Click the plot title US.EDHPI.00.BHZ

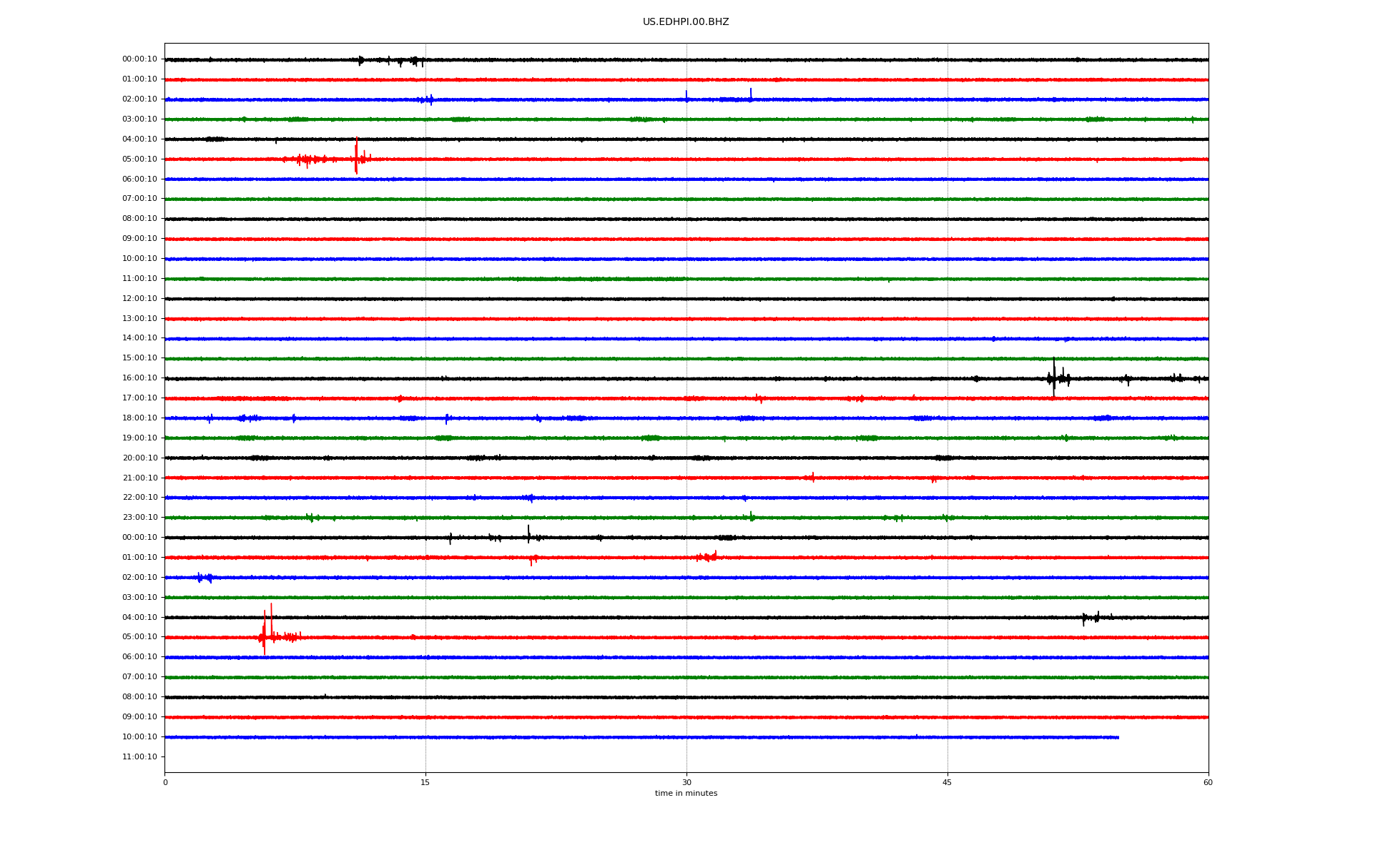point(685,22)
